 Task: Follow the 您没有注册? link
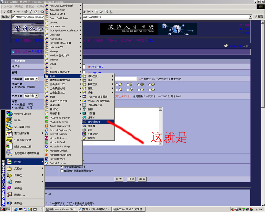96,67
